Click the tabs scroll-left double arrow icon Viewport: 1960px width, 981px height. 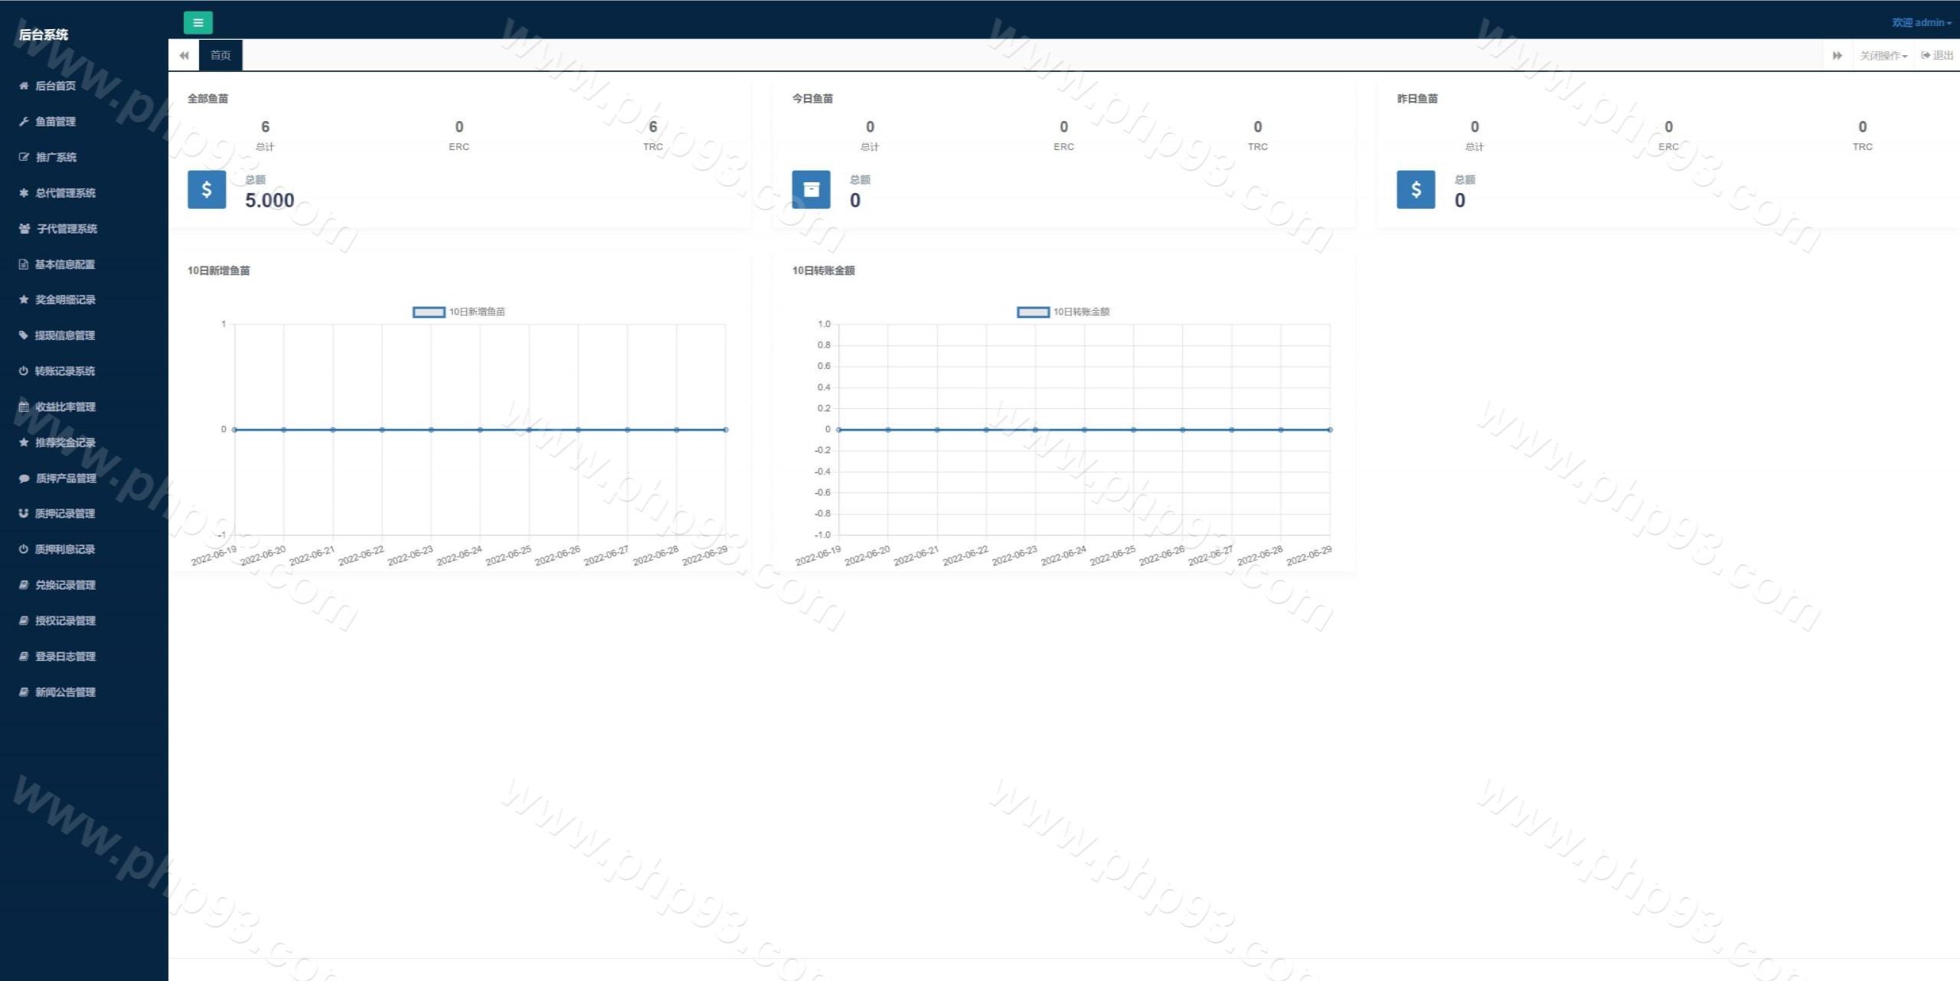pyautogui.click(x=184, y=55)
